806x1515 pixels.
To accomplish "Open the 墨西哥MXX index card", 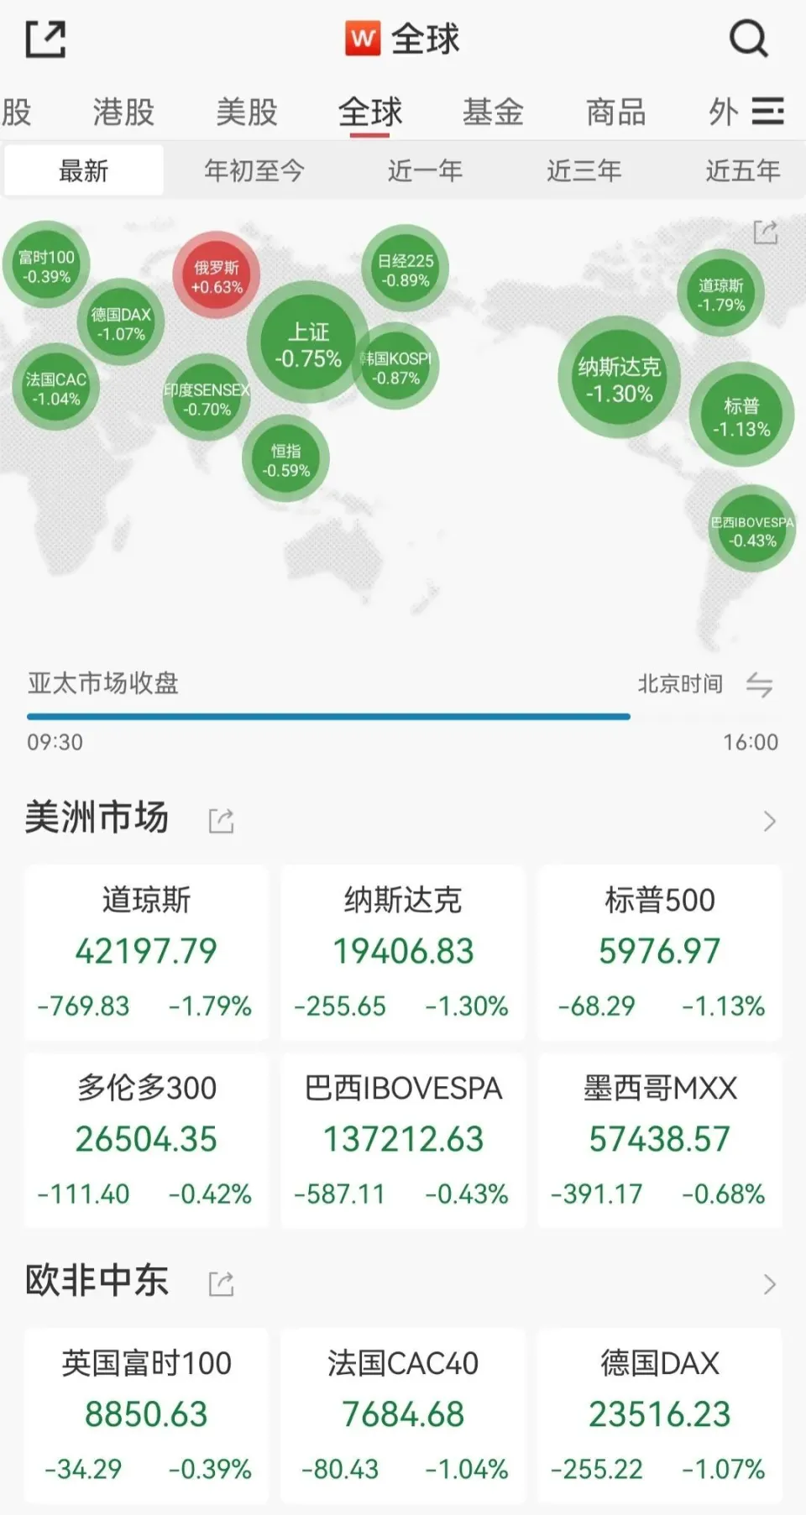I will pyautogui.click(x=660, y=1141).
